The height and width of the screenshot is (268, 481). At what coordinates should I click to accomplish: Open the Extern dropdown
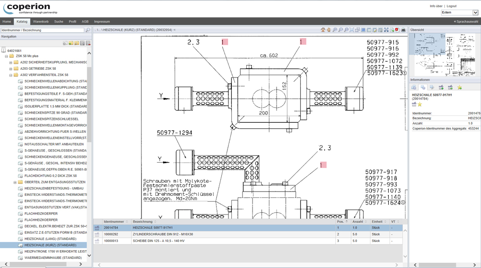click(x=459, y=13)
